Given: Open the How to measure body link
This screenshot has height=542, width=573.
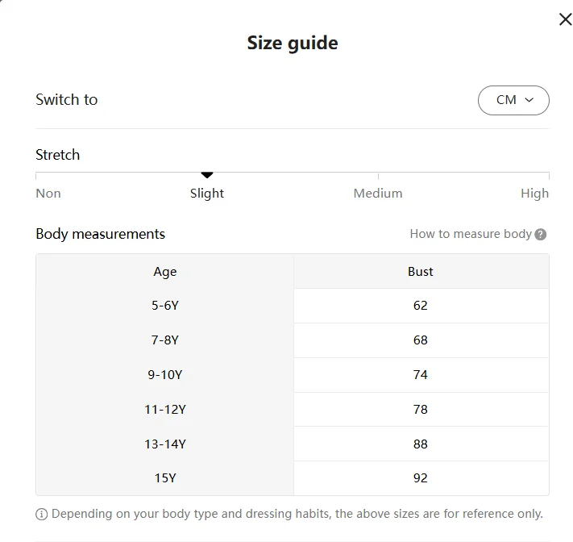Looking at the screenshot, I should (471, 234).
